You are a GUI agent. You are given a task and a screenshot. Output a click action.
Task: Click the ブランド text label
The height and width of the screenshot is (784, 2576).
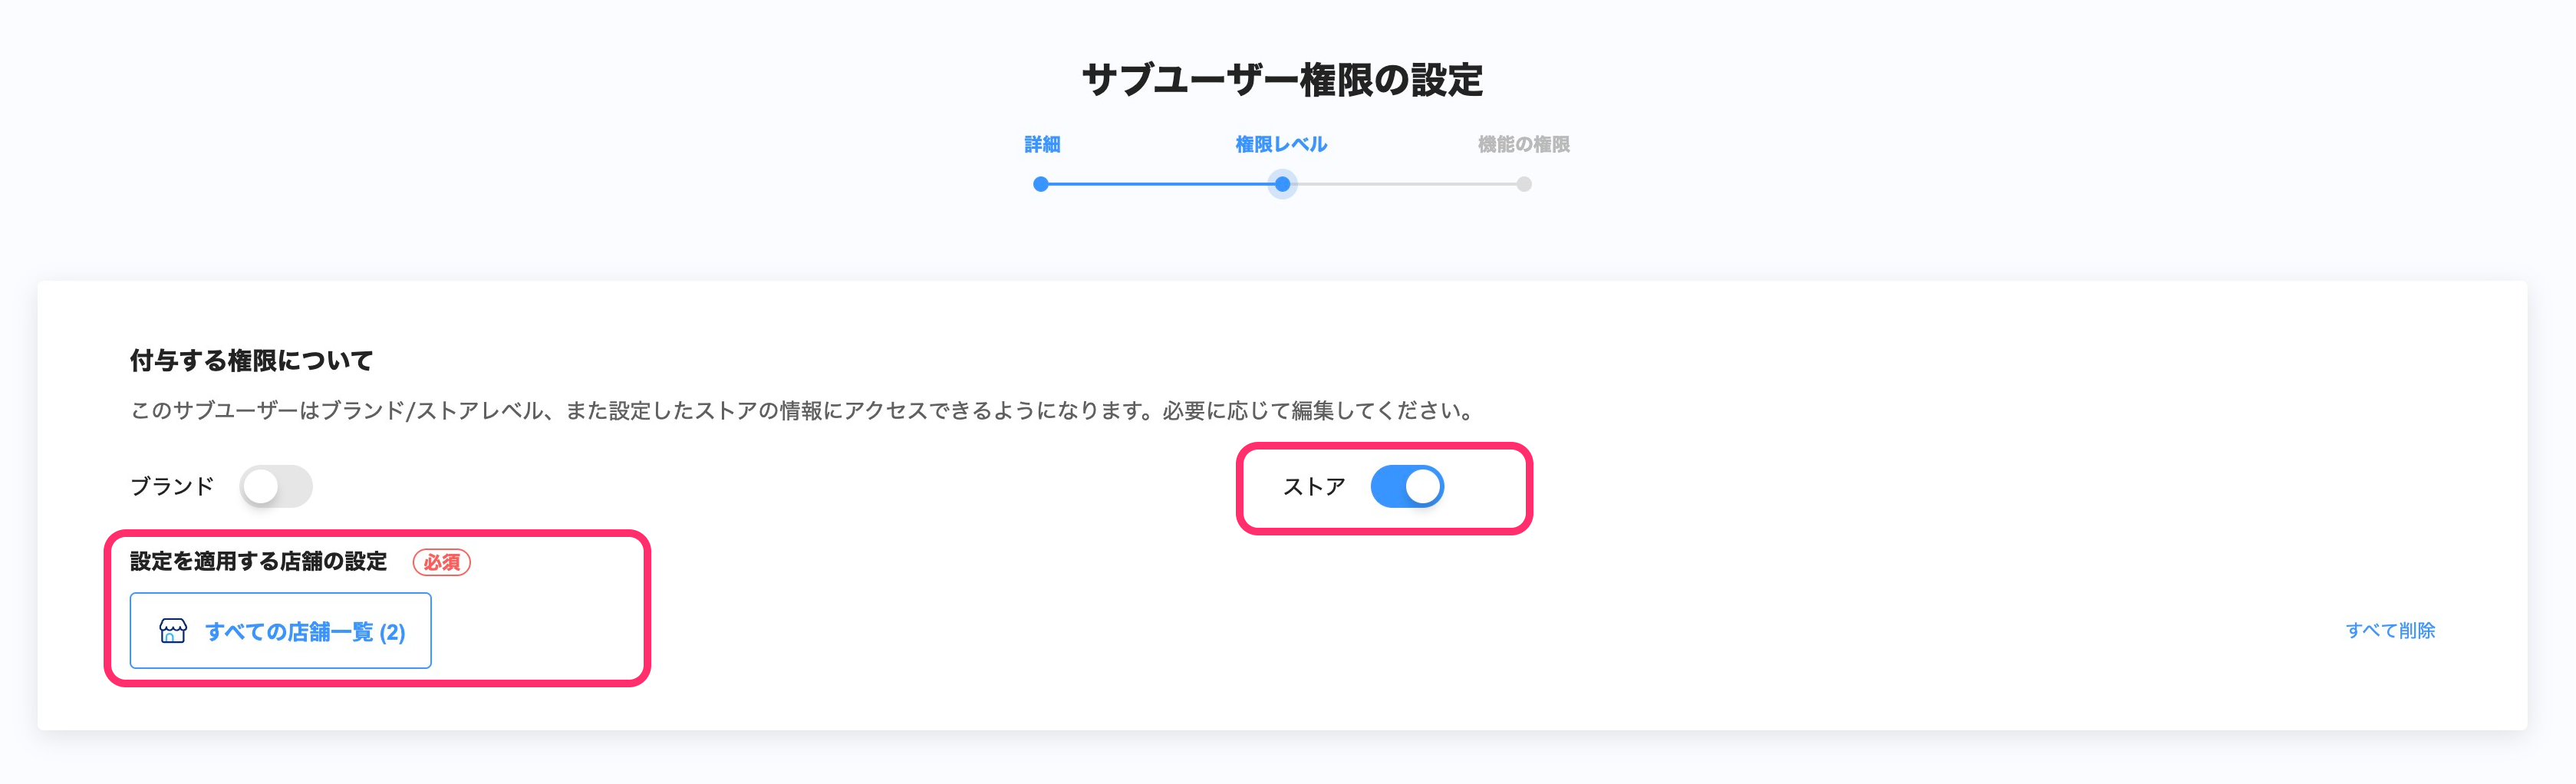tap(172, 487)
